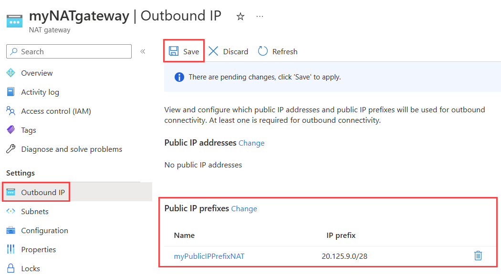Open Activity log menu item
Image resolution: width=501 pixels, height=275 pixels.
(x=40, y=92)
